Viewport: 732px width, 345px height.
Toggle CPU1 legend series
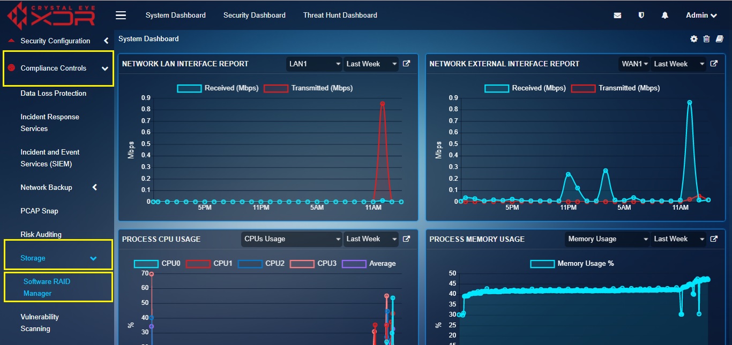click(209, 264)
